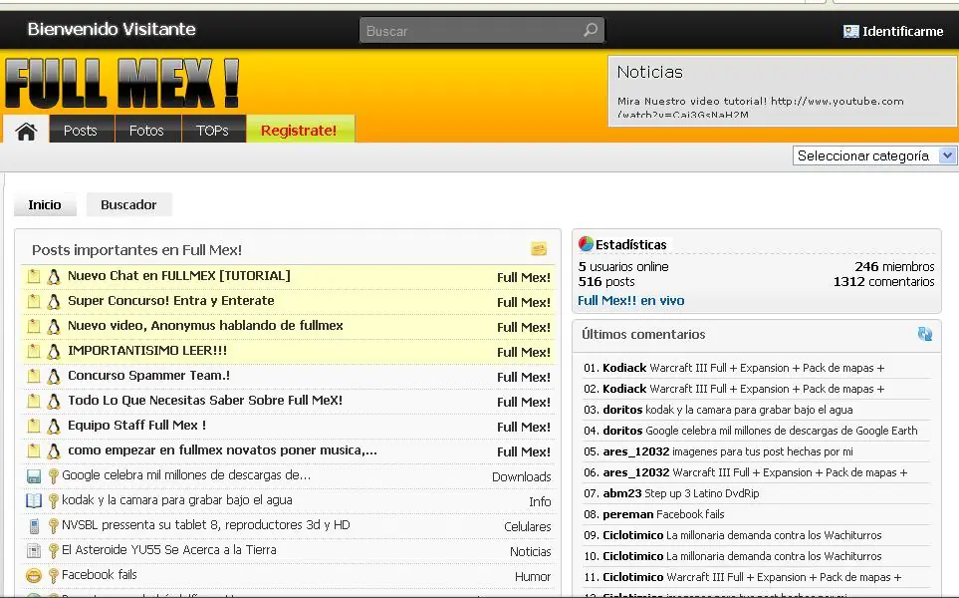
Task: Open the Posts tab
Action: coord(81,131)
